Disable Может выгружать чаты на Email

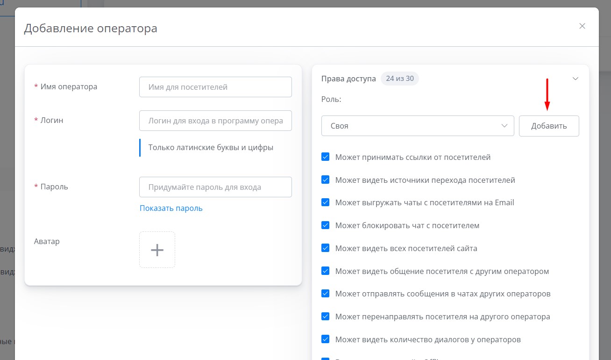326,202
